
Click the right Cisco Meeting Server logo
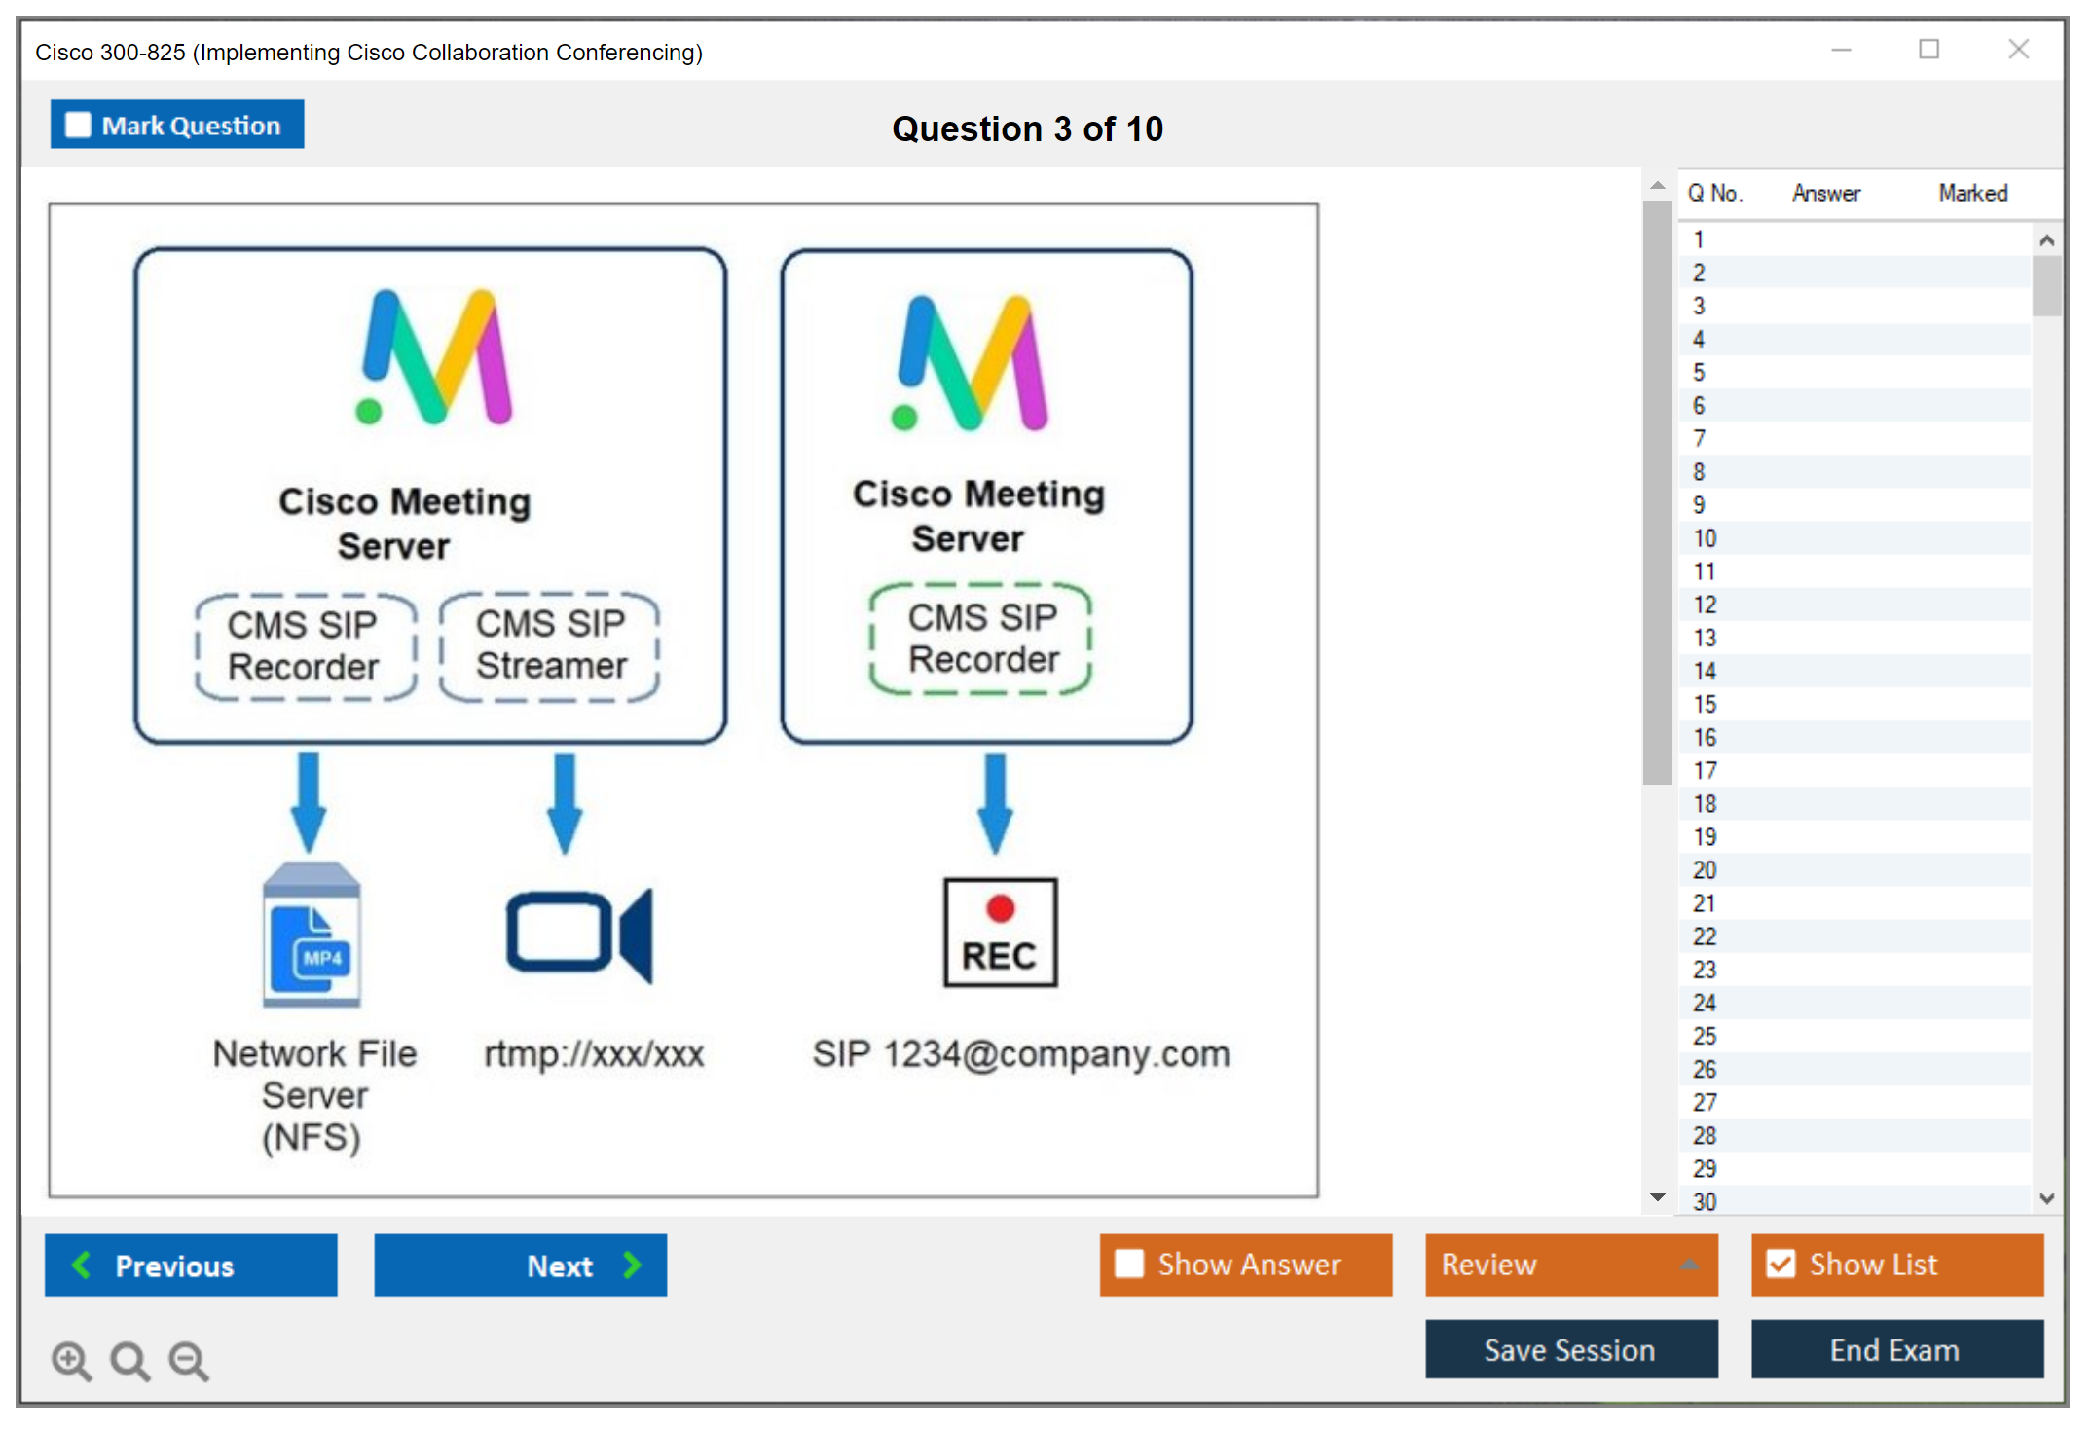click(x=971, y=364)
